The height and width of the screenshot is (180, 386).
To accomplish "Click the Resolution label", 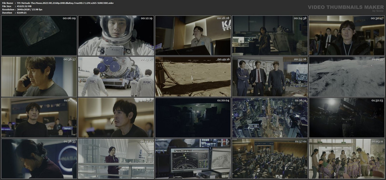I will point(8,9).
